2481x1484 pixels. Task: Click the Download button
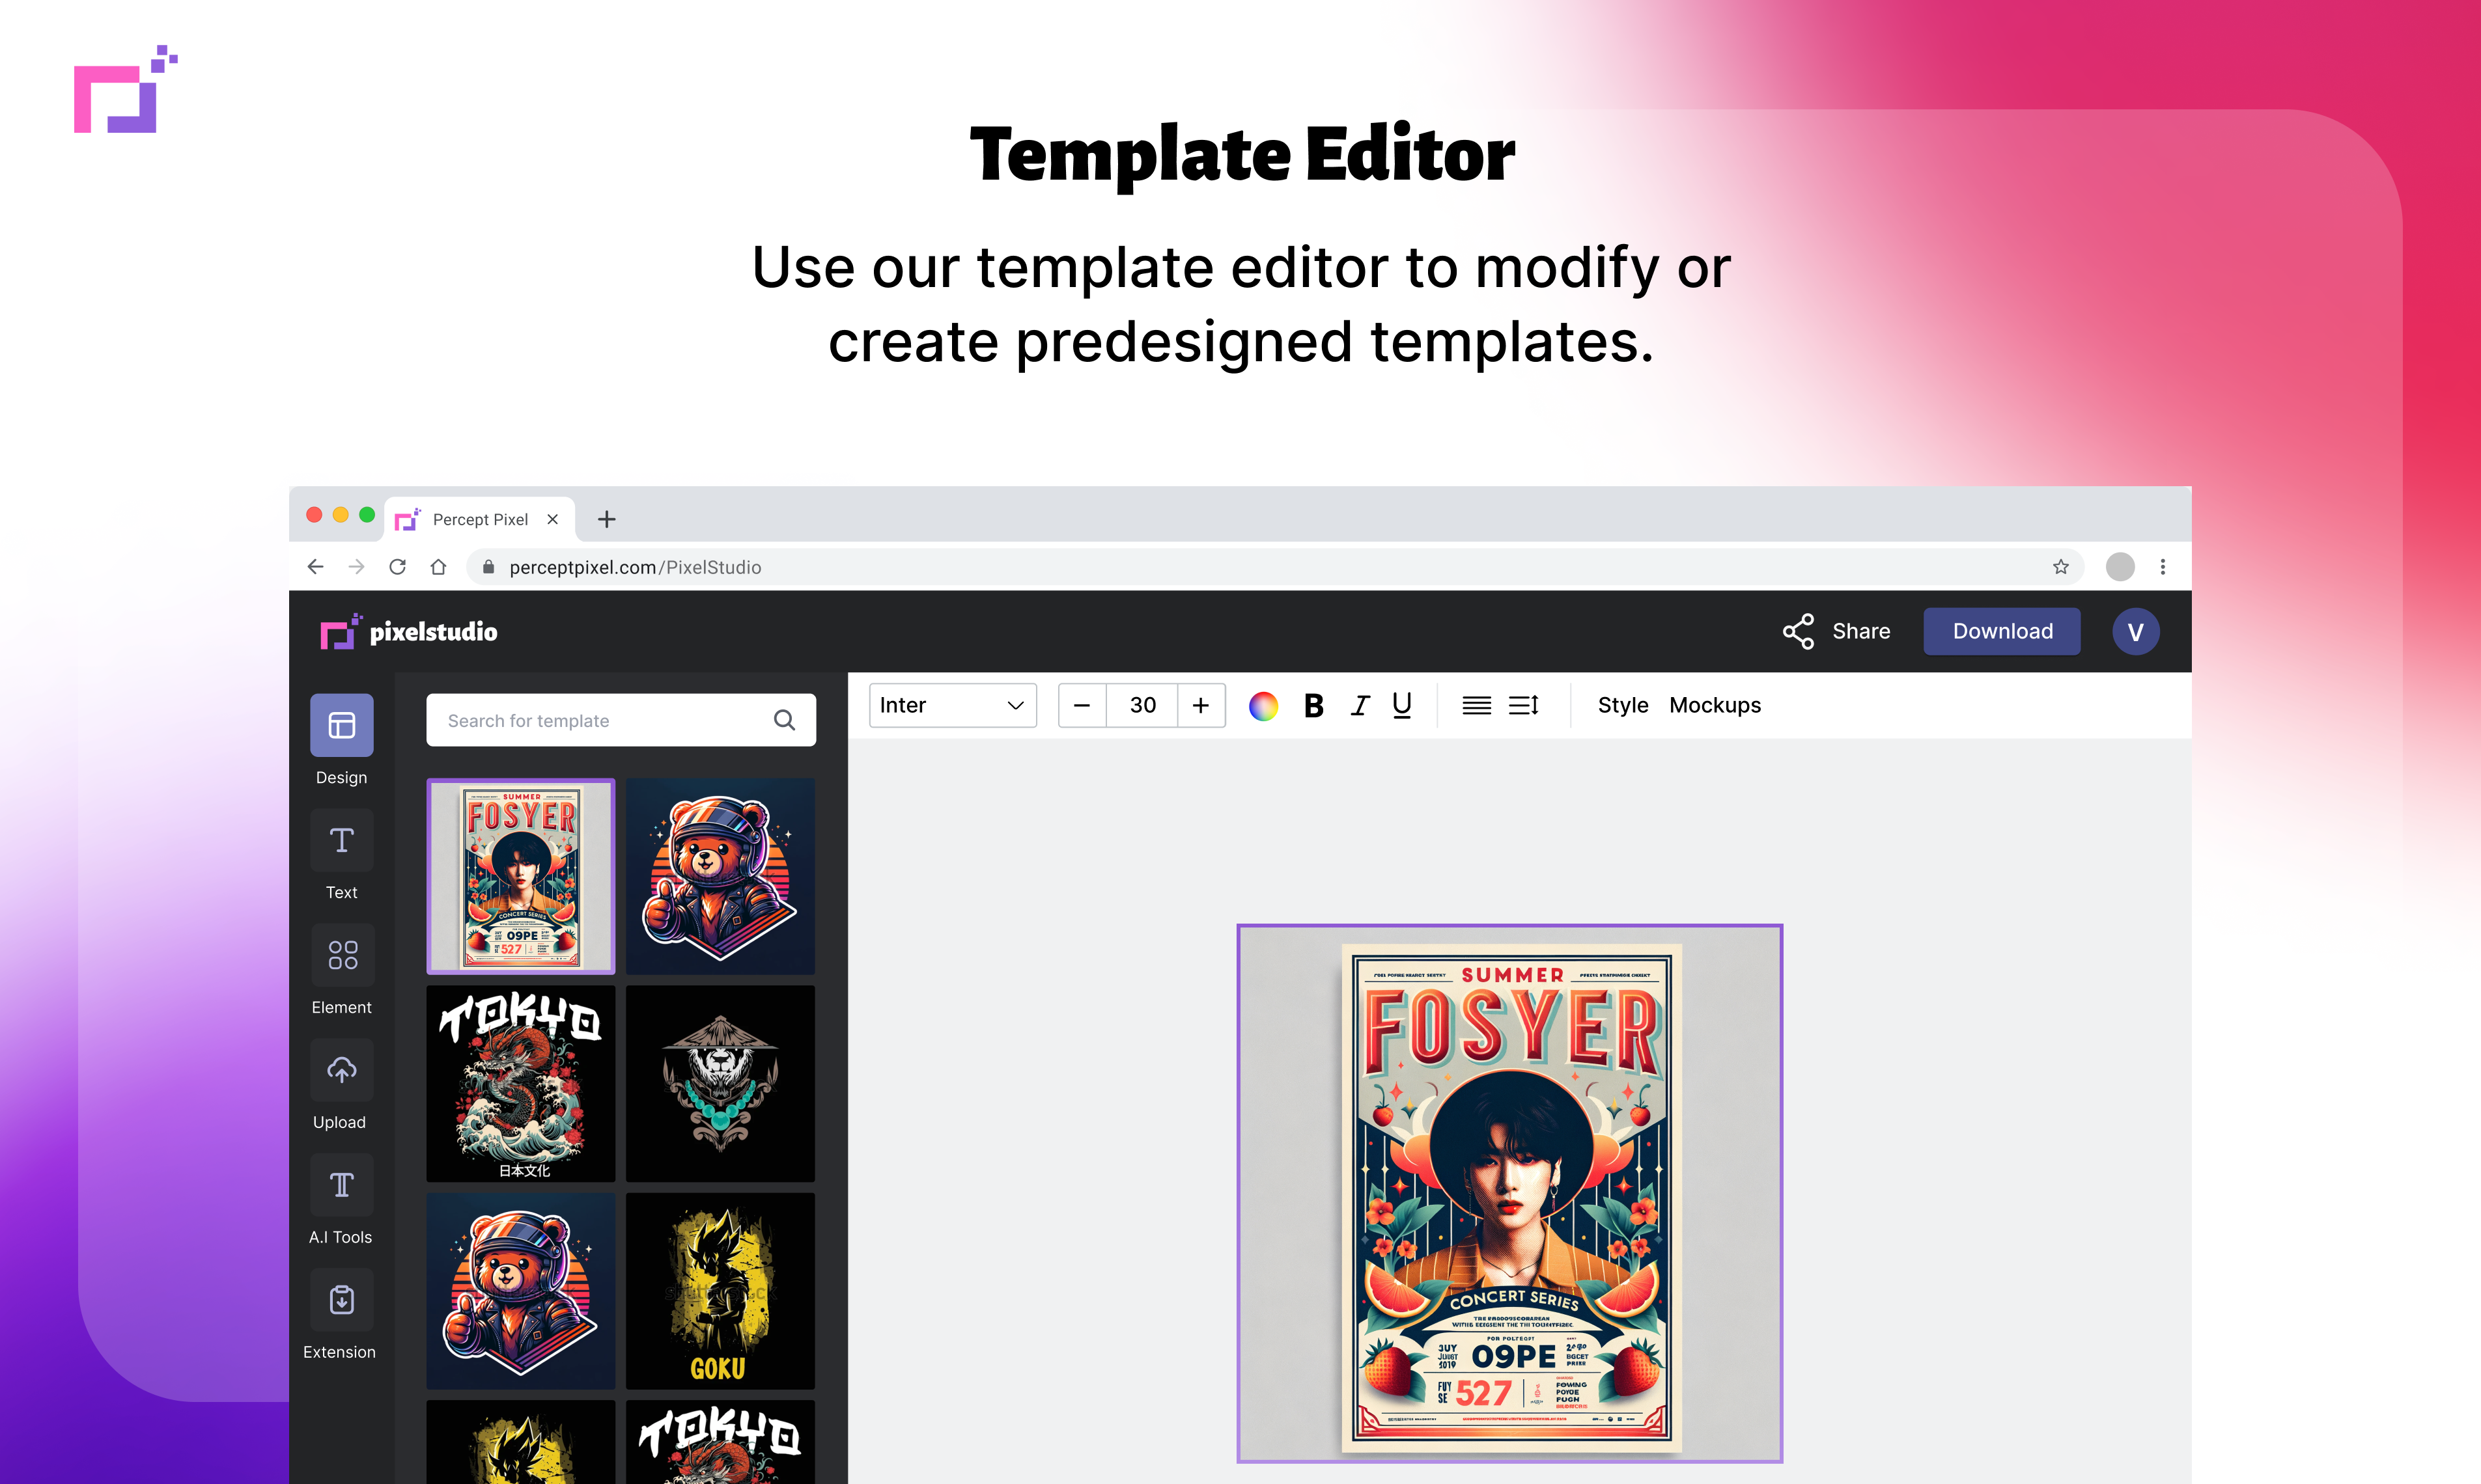(2001, 631)
